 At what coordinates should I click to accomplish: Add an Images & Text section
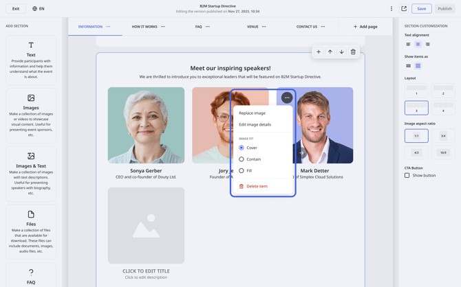click(31, 174)
